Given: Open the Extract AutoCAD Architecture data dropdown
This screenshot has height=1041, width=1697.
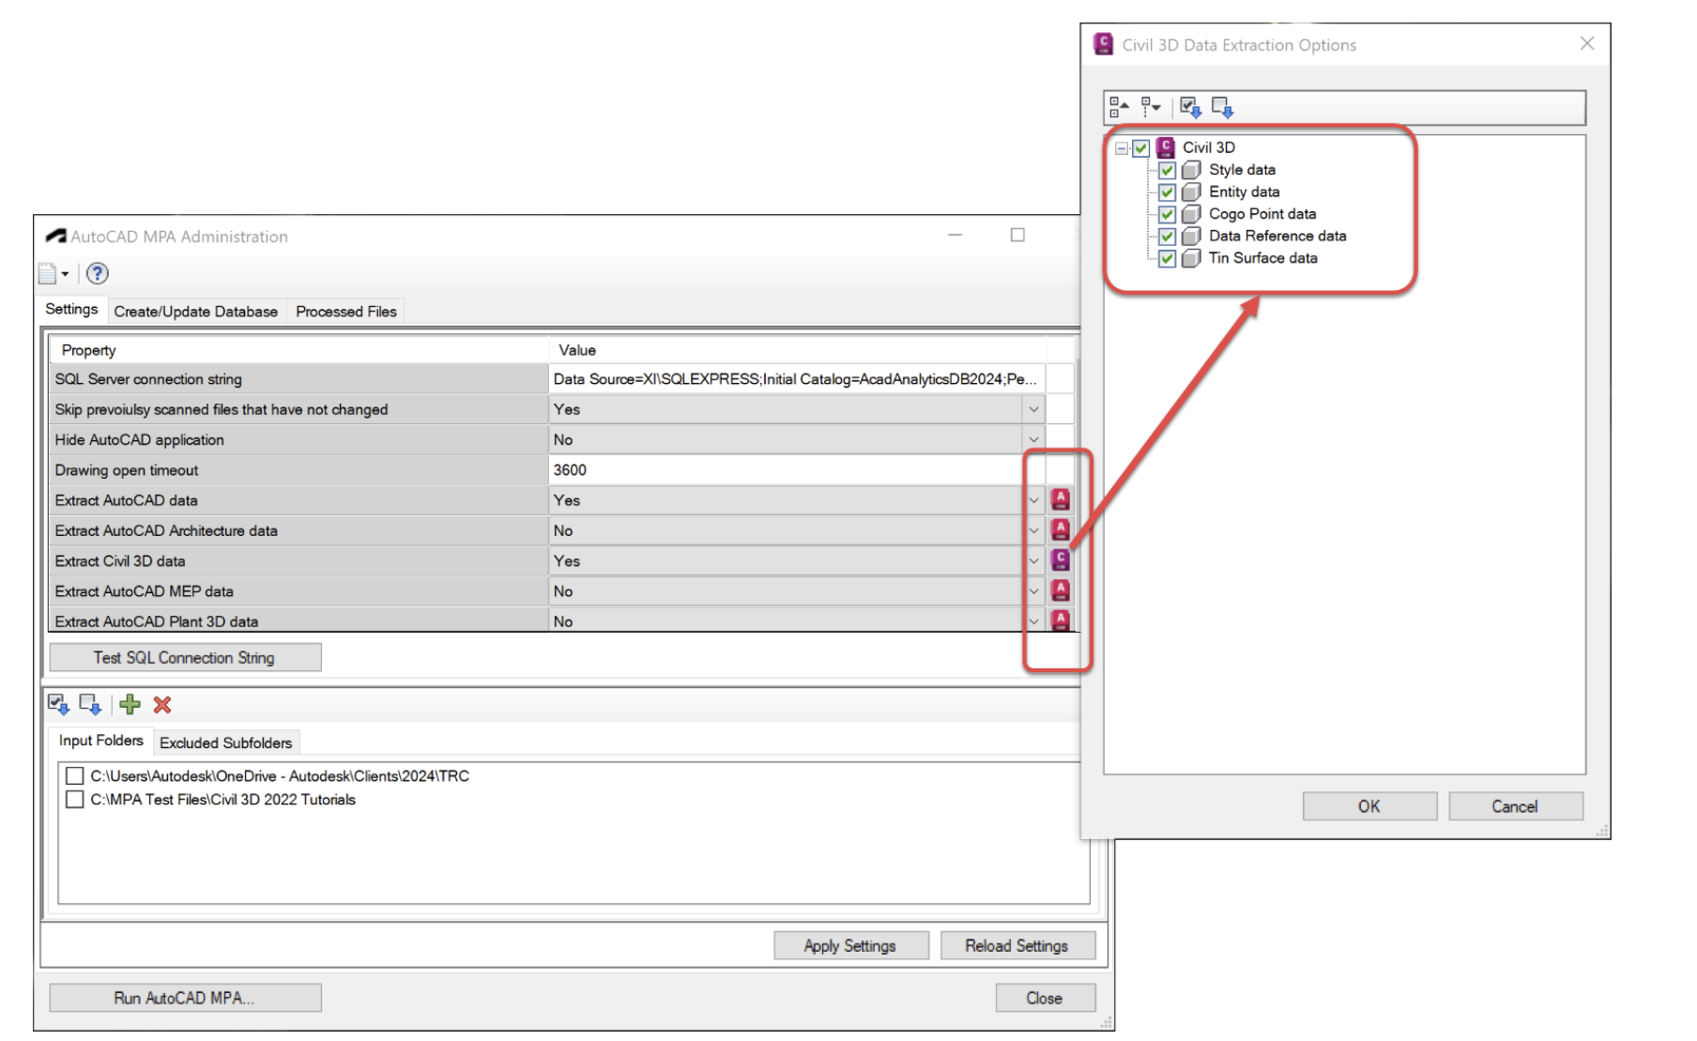Looking at the screenshot, I should point(1033,530).
